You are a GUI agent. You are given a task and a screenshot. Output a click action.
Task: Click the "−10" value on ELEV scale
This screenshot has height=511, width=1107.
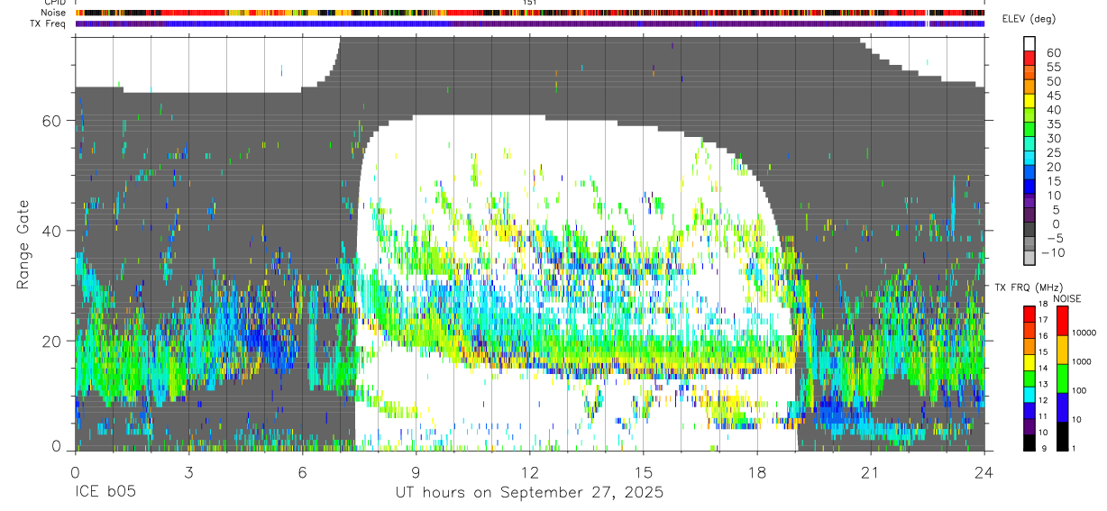[1053, 253]
